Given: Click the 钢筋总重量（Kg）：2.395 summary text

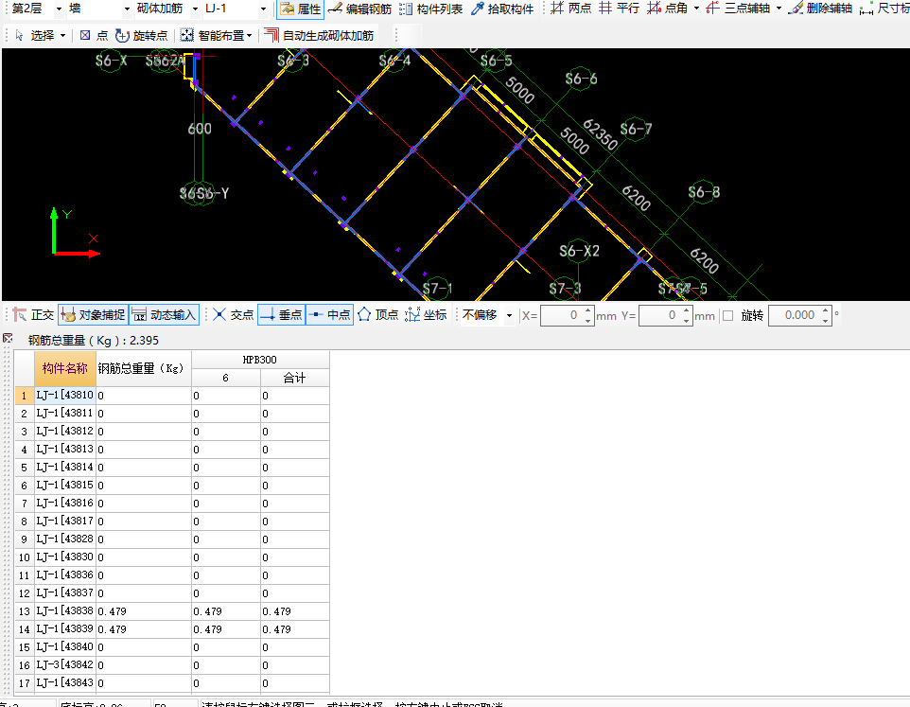Looking at the screenshot, I should (x=93, y=341).
